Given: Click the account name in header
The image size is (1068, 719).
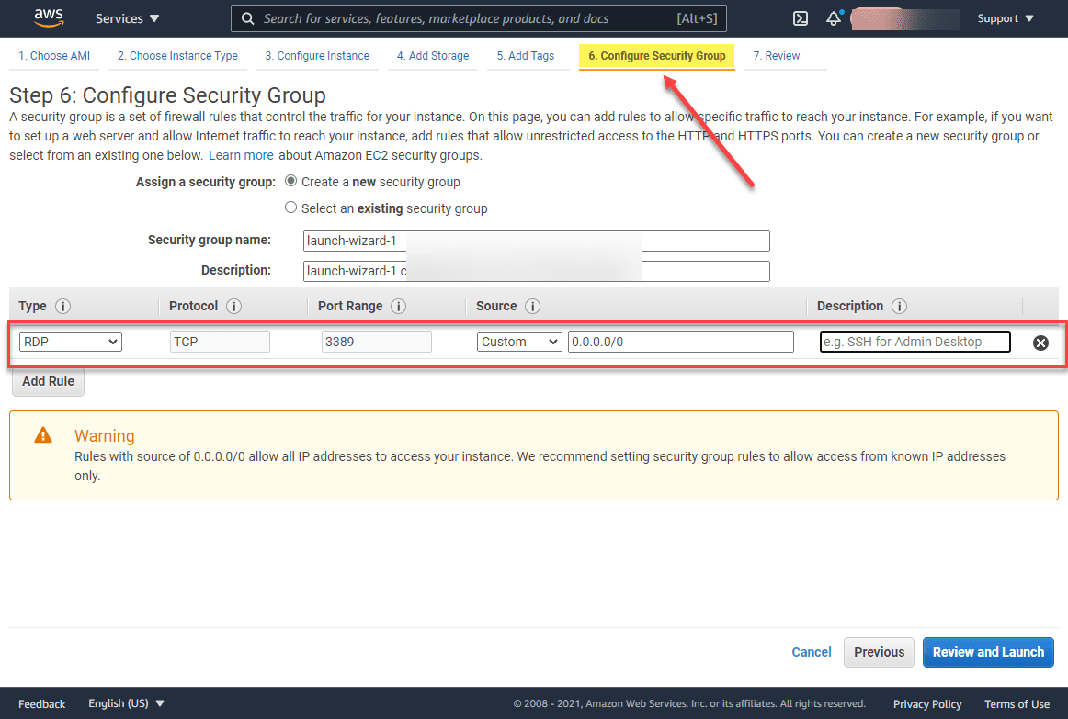Looking at the screenshot, I should [904, 18].
